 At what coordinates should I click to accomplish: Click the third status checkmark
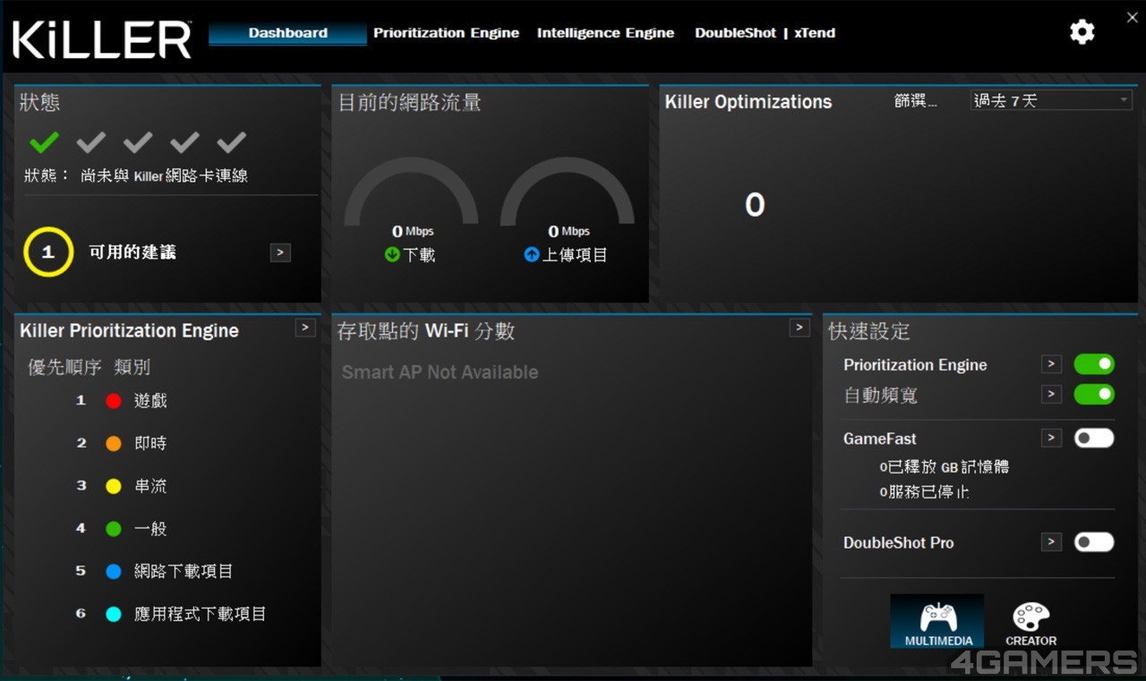[x=138, y=141]
